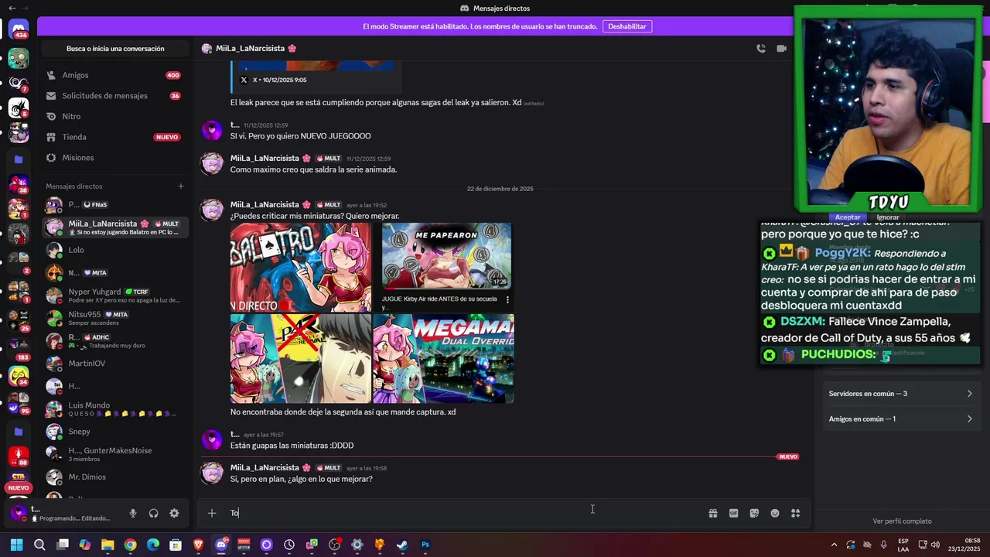The height and width of the screenshot is (557, 990).
Task: Click the message input field
Action: [464, 513]
